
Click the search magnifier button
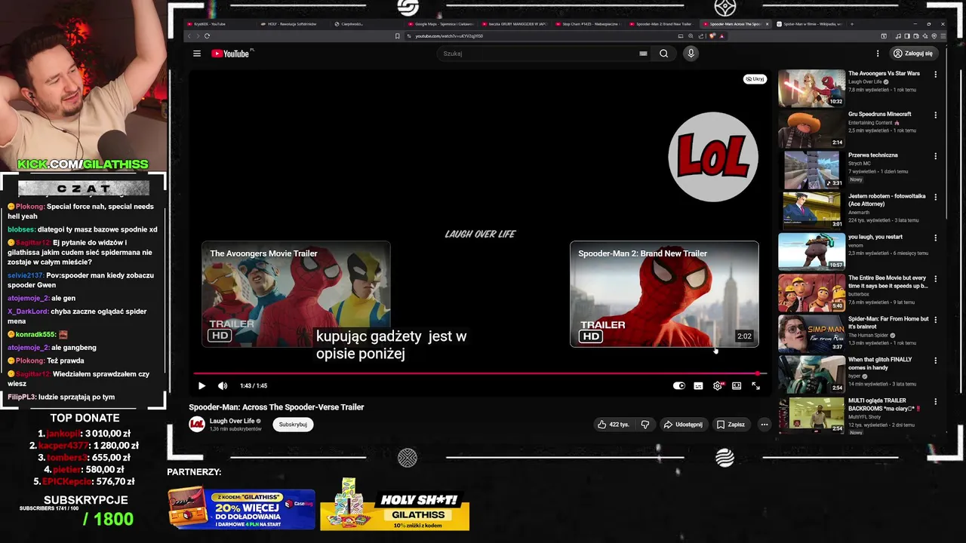pyautogui.click(x=663, y=54)
